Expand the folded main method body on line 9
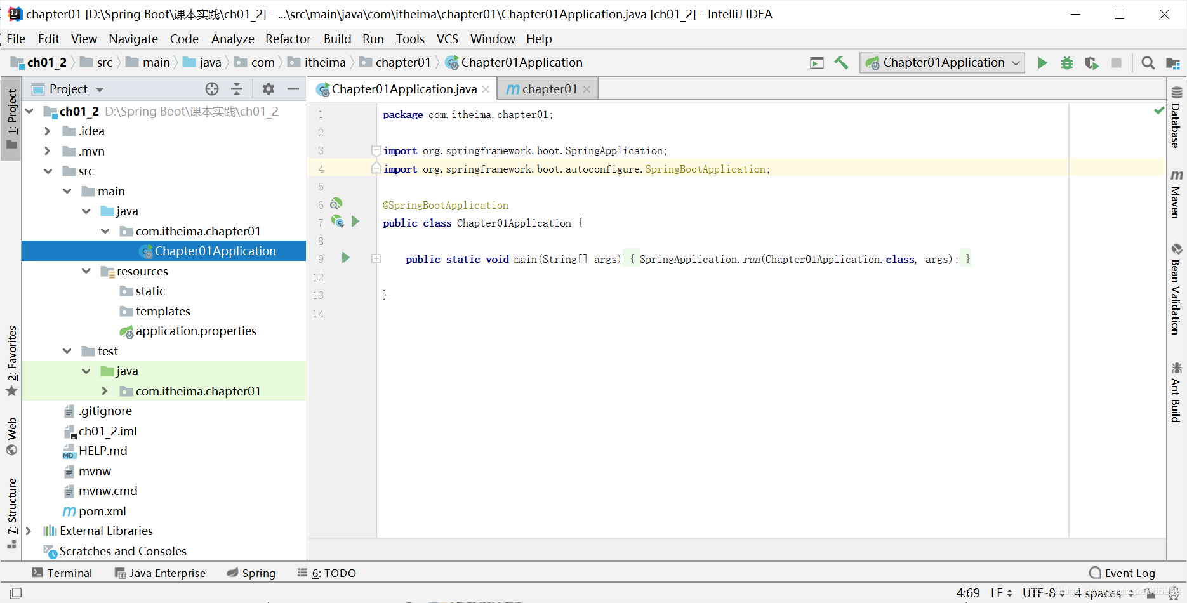The width and height of the screenshot is (1187, 603). [376, 259]
